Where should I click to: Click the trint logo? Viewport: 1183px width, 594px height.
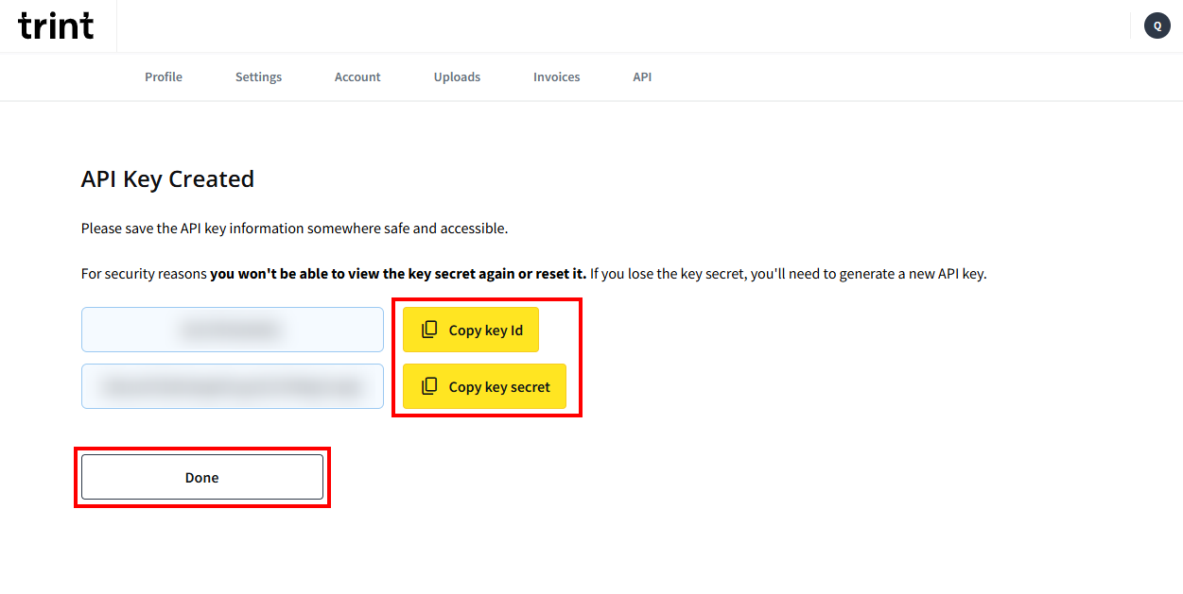click(56, 25)
